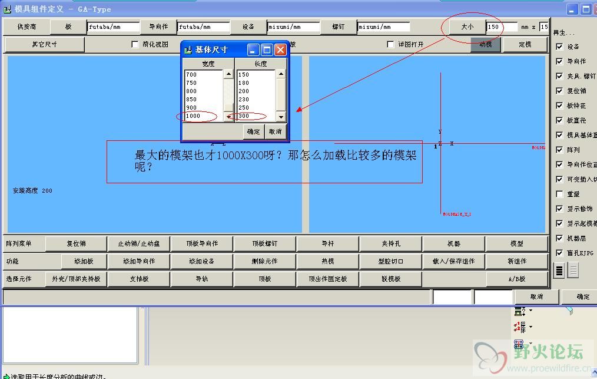
Task: Toggle the 简化视图 checkbox
Action: pyautogui.click(x=135, y=44)
